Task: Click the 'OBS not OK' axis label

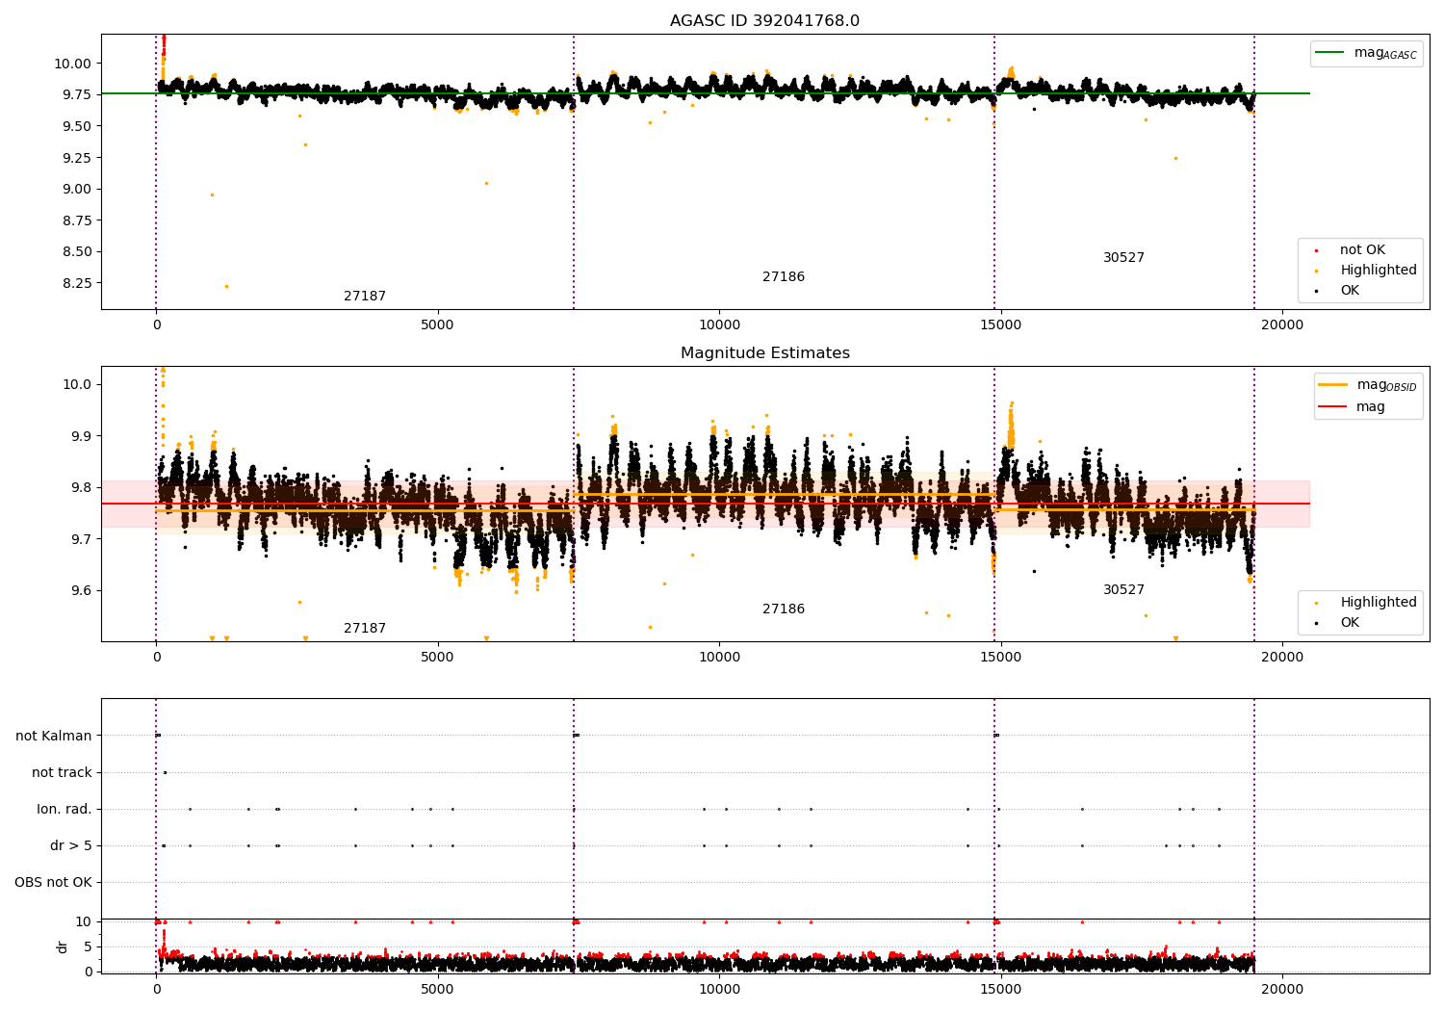Action: click(53, 882)
